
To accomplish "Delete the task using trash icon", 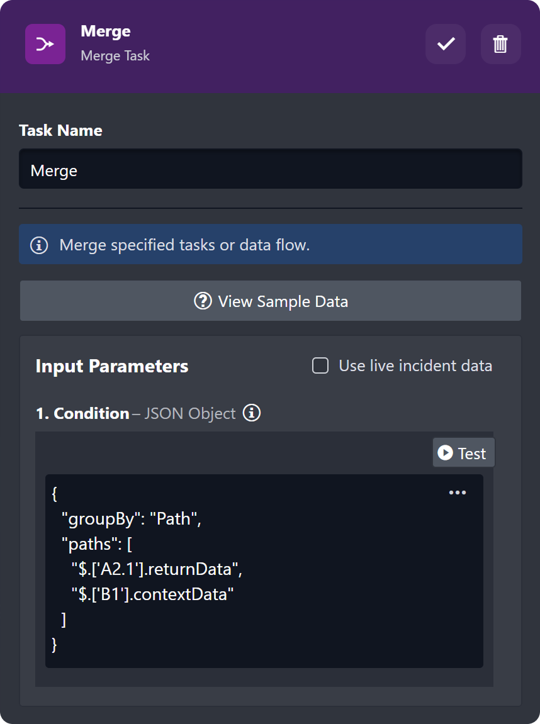I will point(500,44).
